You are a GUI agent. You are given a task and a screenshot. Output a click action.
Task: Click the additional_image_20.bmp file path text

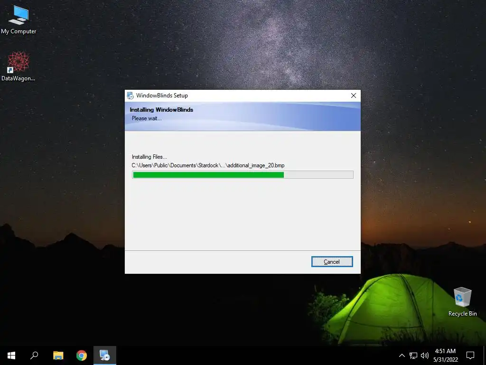[x=208, y=165]
